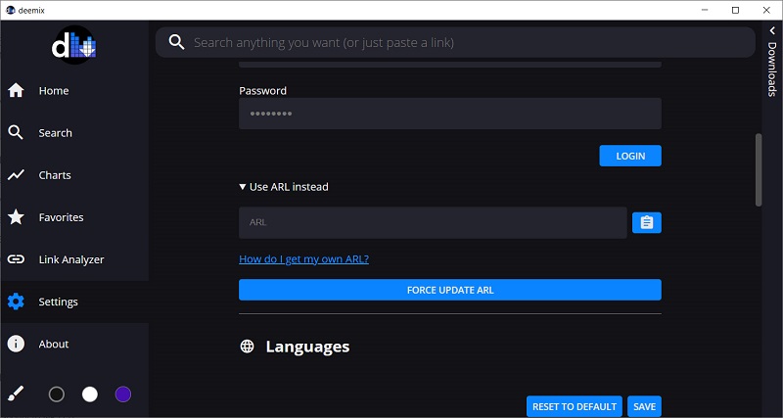The height and width of the screenshot is (418, 783).
Task: Click the Link Analyzer chain icon
Action: coord(16,259)
